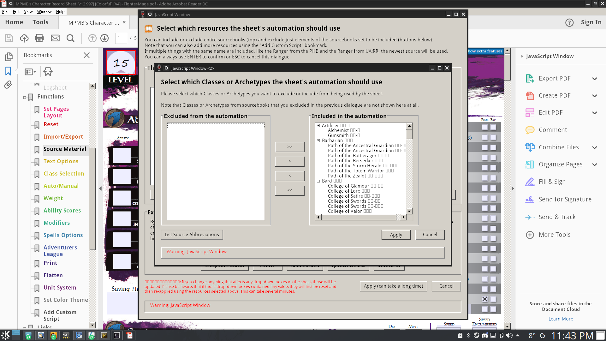
Task: Expand Organize Pages chevron
Action: click(x=595, y=165)
